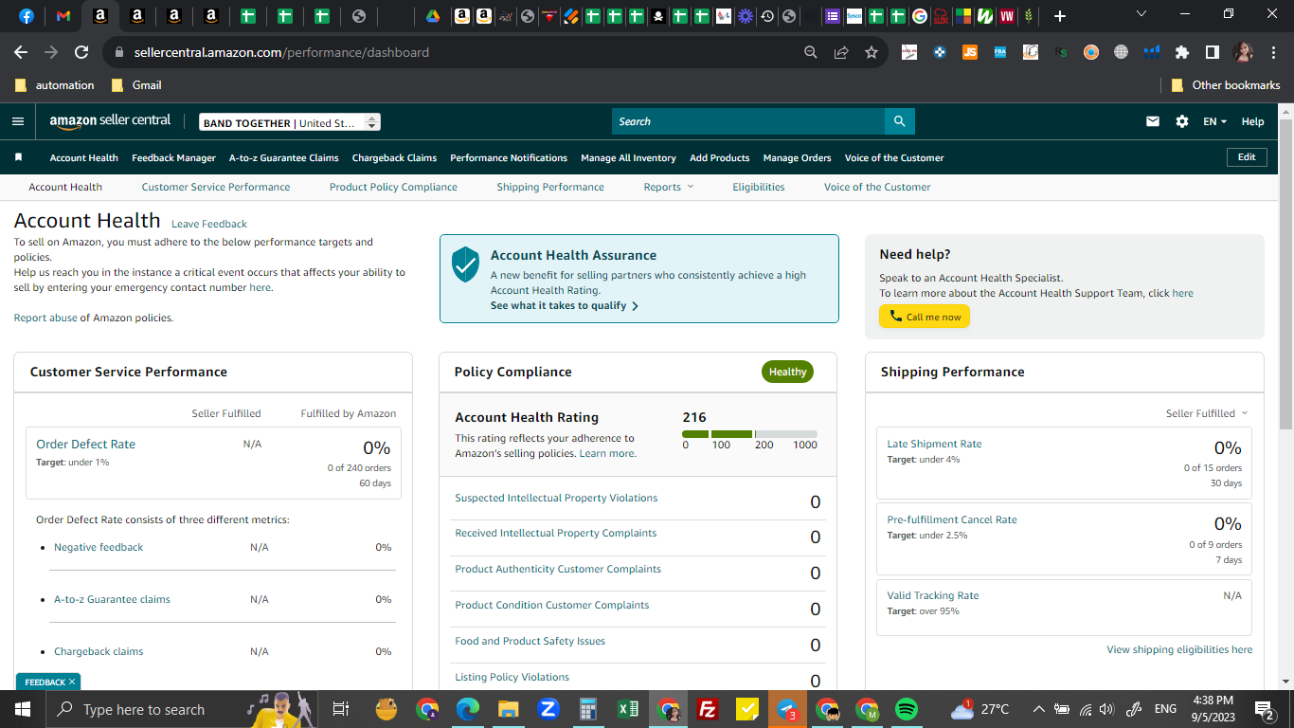Viewport: 1294px width, 728px height.
Task: Open Excel from the taskbar
Action: tap(627, 709)
